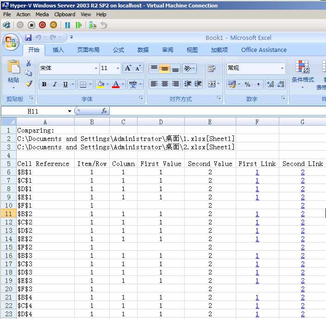Click the Save icon in quick access toolbar
The width and height of the screenshot is (326, 319).
28,38
